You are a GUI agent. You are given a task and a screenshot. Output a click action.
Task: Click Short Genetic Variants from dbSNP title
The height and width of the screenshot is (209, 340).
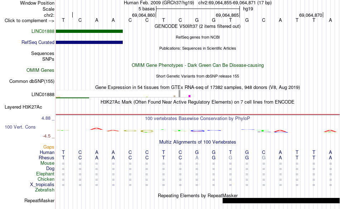tap(198, 76)
